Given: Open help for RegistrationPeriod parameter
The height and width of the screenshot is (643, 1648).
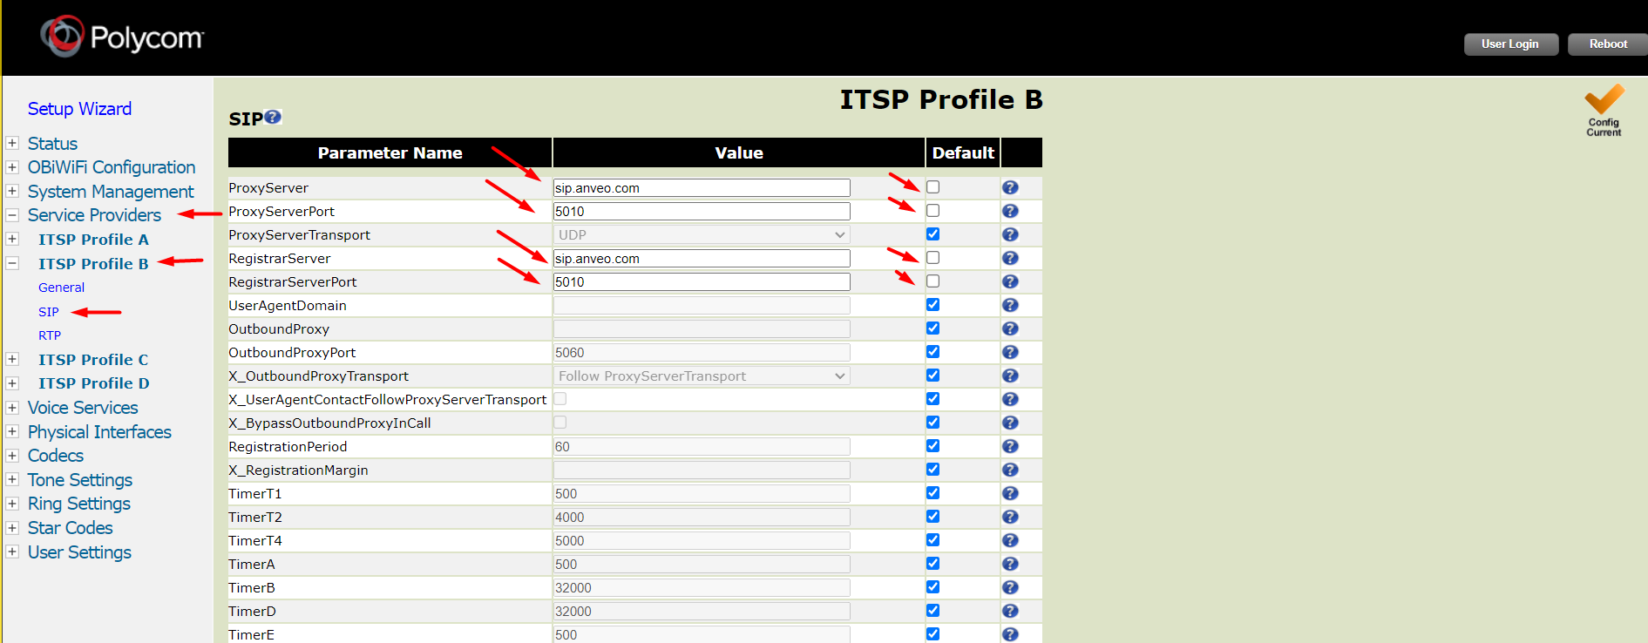Looking at the screenshot, I should pyautogui.click(x=1010, y=446).
